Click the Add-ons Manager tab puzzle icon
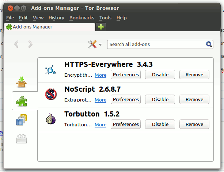224x172 pixels. 9,27
